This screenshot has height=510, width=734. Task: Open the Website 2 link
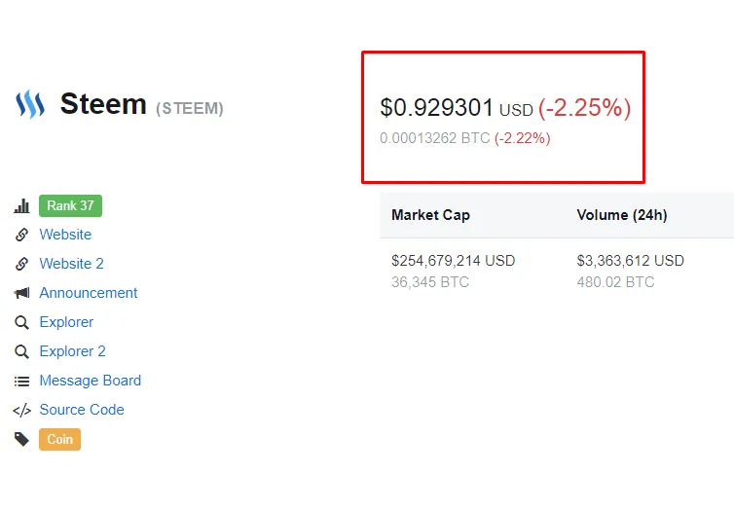tap(72, 264)
